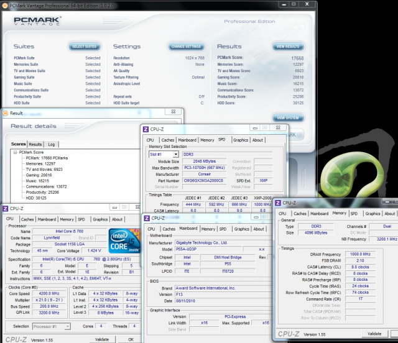The width and height of the screenshot is (398, 343).
Task: Click OK in the CPU-Z processor window
Action: click(131, 339)
